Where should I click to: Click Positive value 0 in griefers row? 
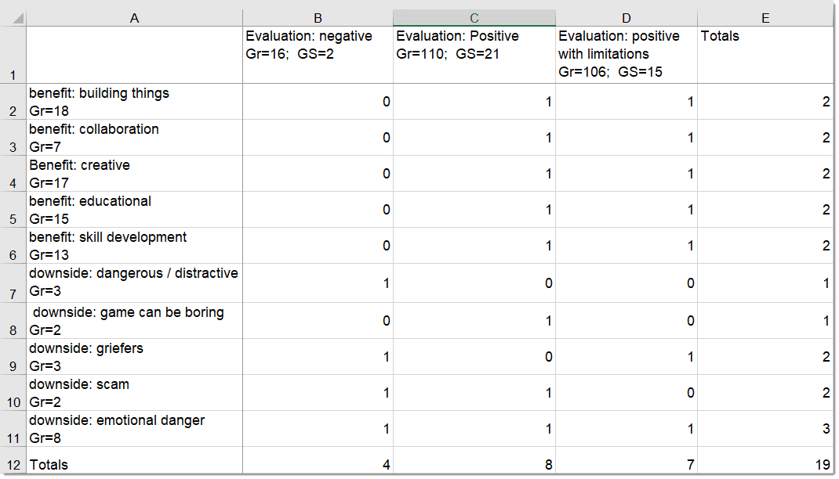(x=474, y=357)
